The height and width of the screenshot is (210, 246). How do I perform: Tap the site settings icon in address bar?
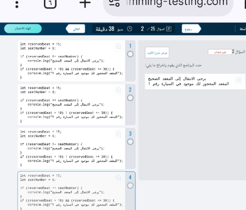click(114, 3)
